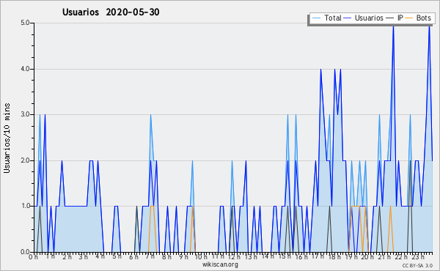Click the '14 h' x-axis label
The image size is (440, 271).
[268, 256]
